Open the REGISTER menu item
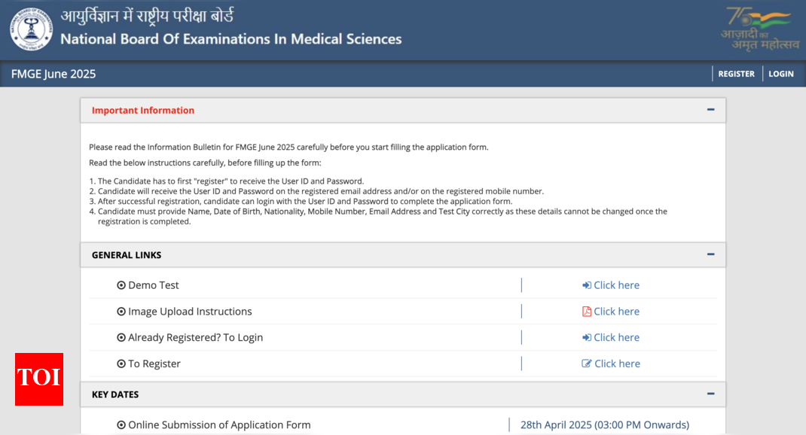The image size is (806, 435). (736, 74)
